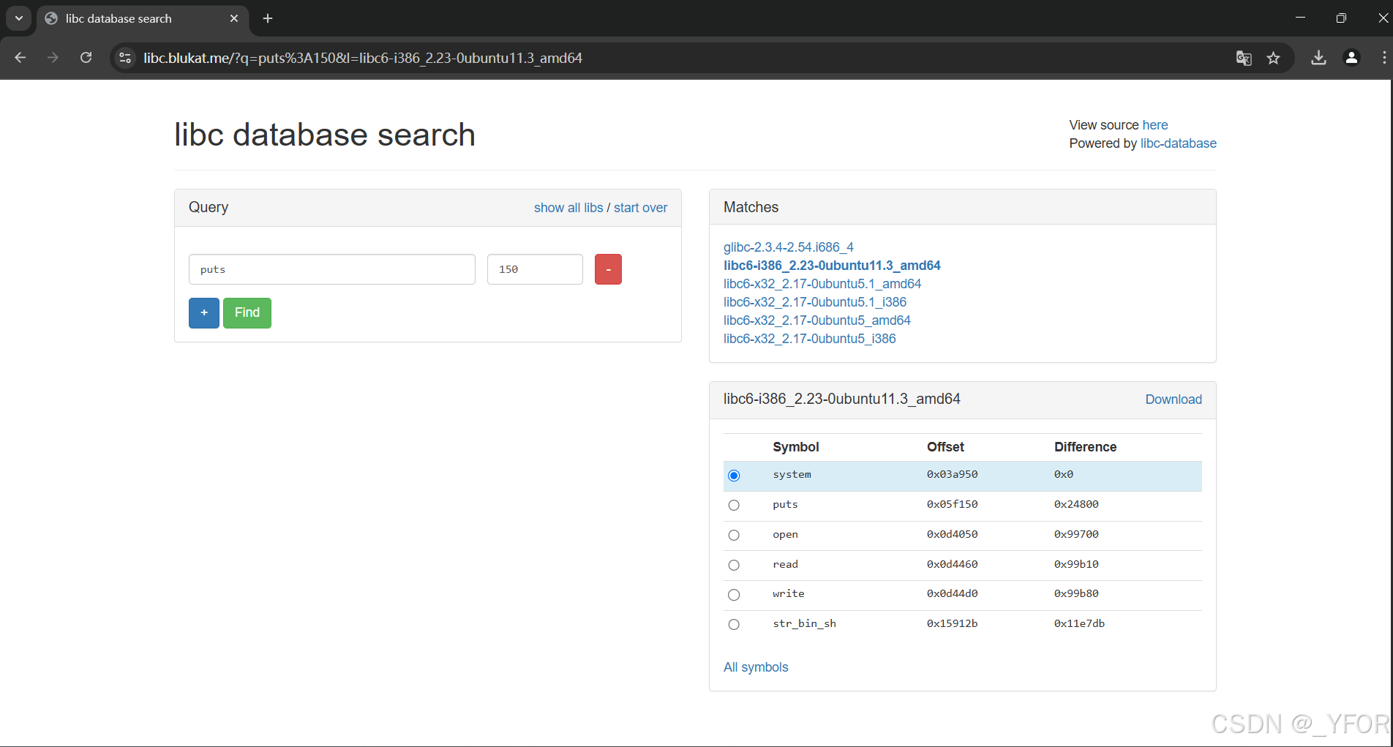Open the browser profile account icon

1351,58
